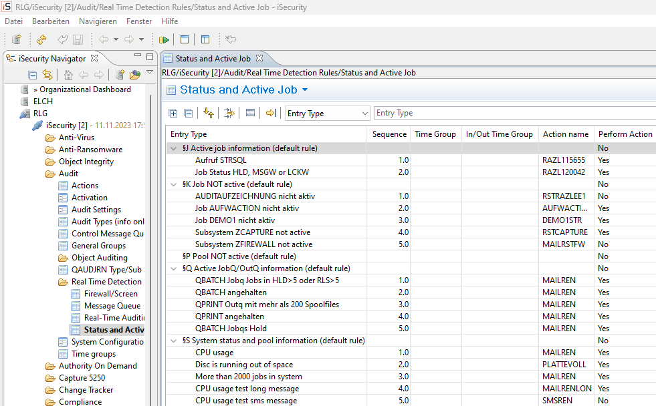The height and width of the screenshot is (406, 656).
Task: Click the single-window layout icon in main toolbar
Action: (185, 39)
